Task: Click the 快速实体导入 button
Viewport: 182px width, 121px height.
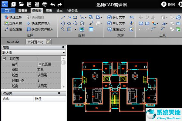Action: pyautogui.click(x=39, y=23)
